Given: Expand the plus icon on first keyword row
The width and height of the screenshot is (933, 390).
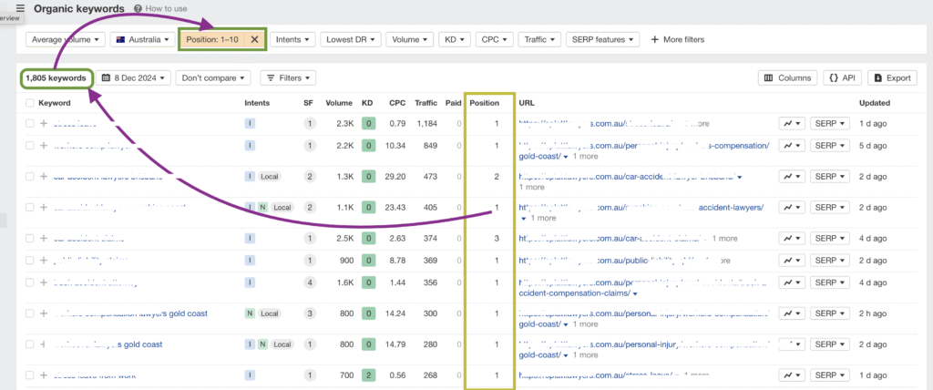Looking at the screenshot, I should click(x=44, y=123).
